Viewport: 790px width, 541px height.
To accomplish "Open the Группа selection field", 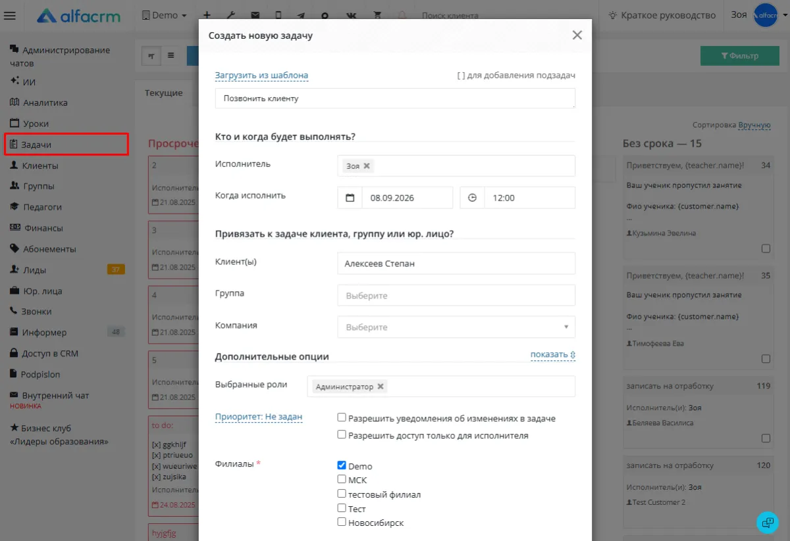I will click(x=456, y=295).
